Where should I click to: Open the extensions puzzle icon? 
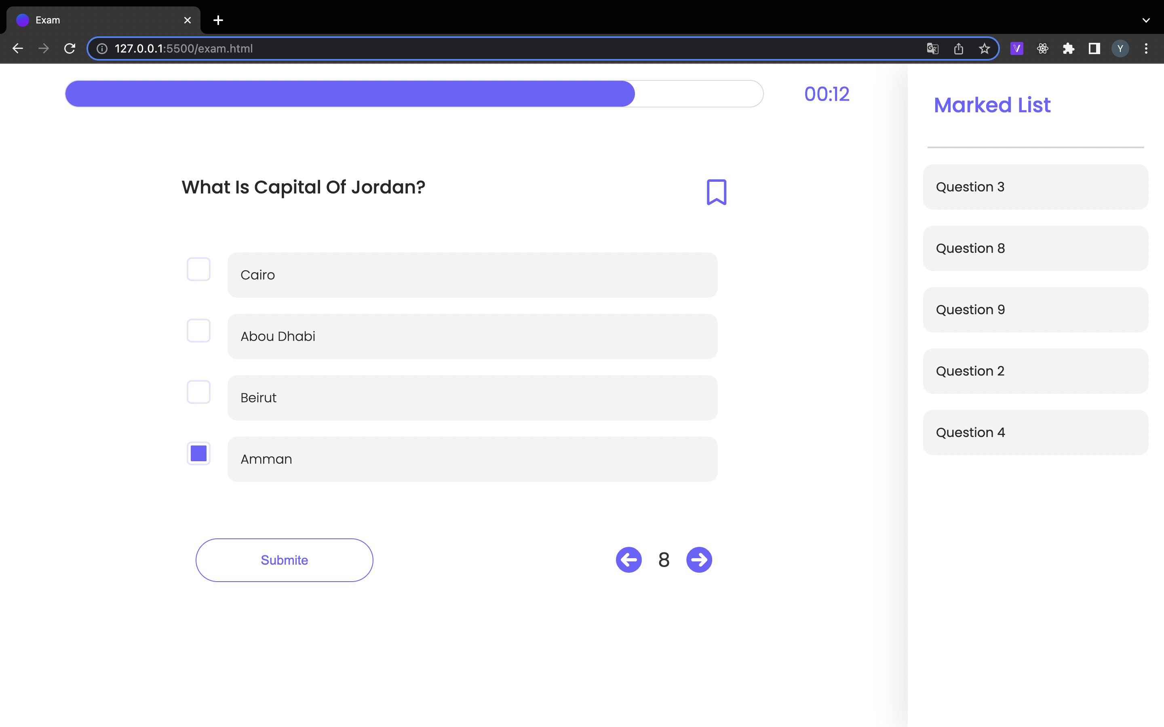tap(1068, 48)
